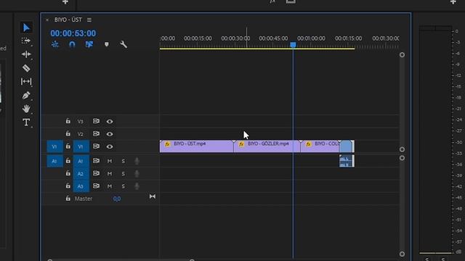The width and height of the screenshot is (465, 261).
Task: Toggle lock on track V3
Action: click(68, 121)
